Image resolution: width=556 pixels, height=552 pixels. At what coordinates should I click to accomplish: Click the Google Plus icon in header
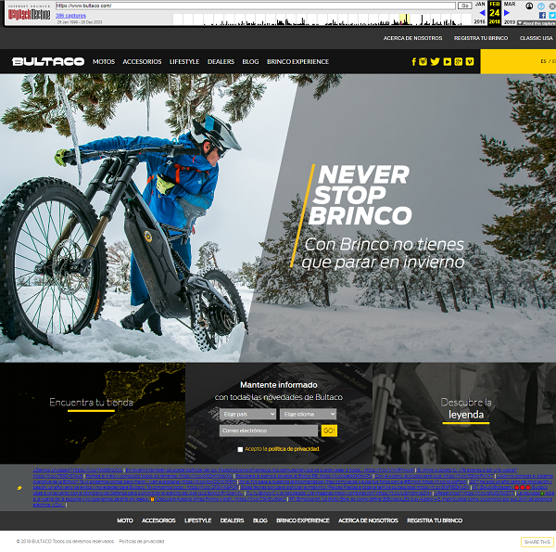(458, 62)
